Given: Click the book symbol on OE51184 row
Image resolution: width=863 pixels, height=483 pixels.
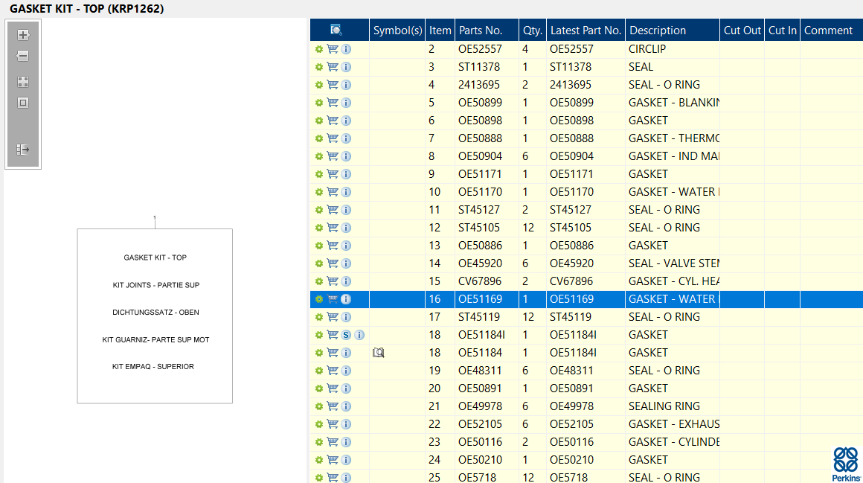Looking at the screenshot, I should [379, 353].
